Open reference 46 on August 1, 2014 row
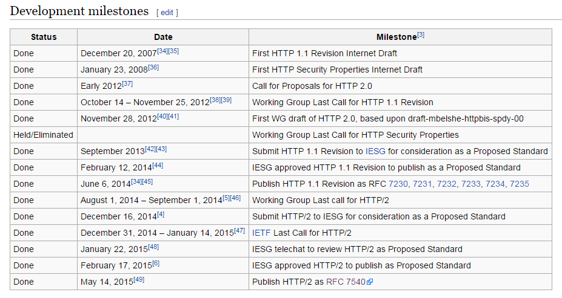The image size is (562, 298). (235, 198)
